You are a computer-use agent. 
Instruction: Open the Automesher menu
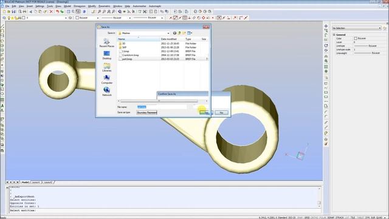pos(139,6)
